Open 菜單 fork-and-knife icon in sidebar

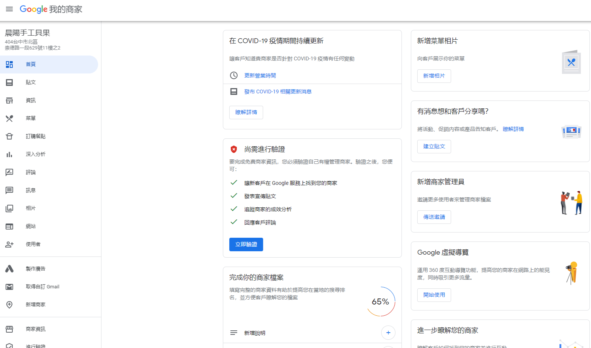[x=9, y=118]
